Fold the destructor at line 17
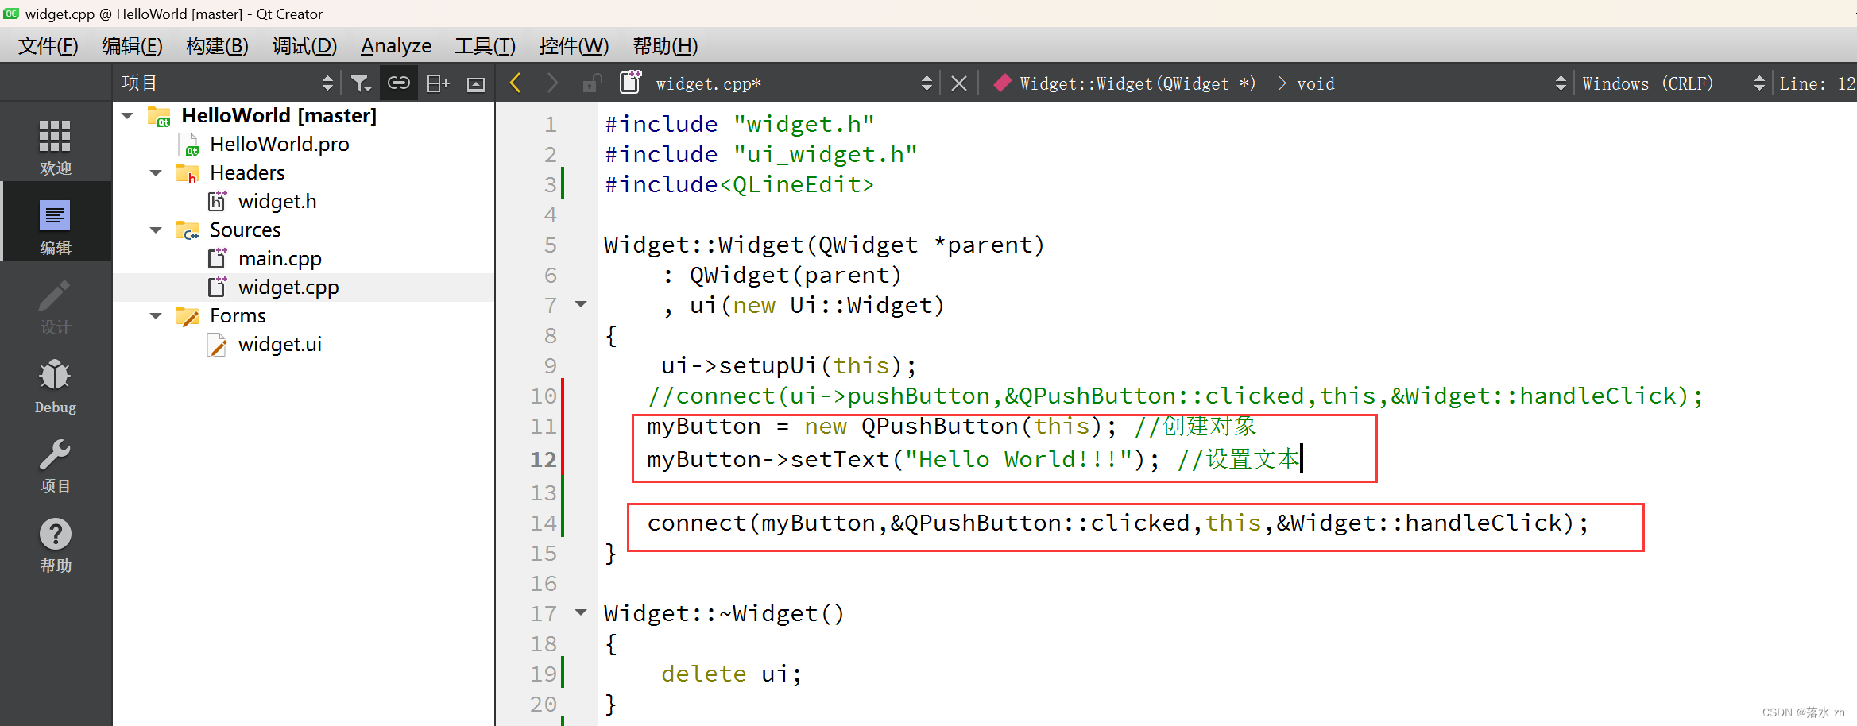Image resolution: width=1857 pixels, height=726 pixels. point(581,612)
